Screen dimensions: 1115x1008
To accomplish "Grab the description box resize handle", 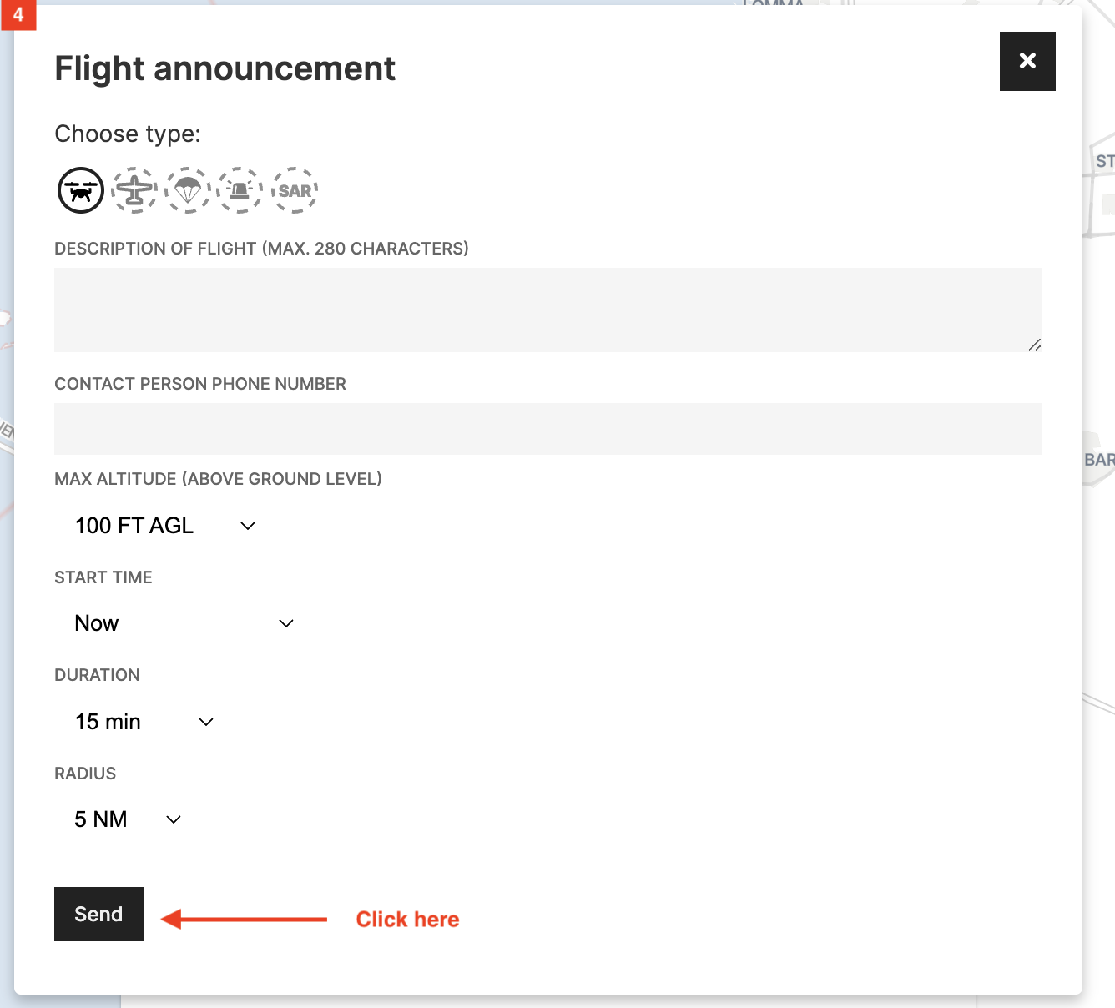I will click(x=1035, y=345).
